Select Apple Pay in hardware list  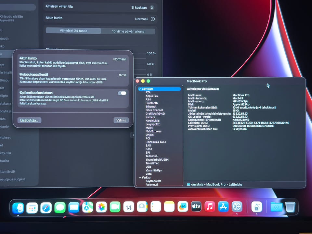pyautogui.click(x=152, y=96)
